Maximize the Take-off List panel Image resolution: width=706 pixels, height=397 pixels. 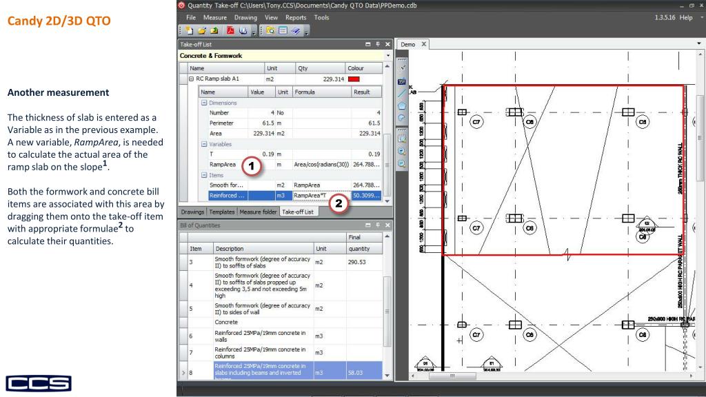click(368, 44)
